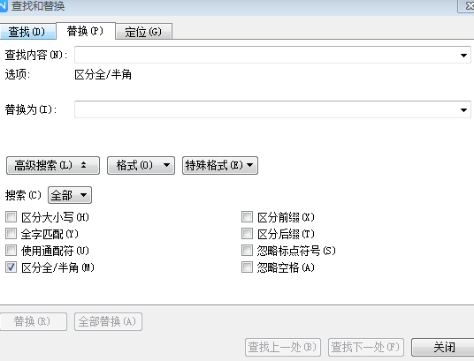Open the 格式(O) dropdown menu
Screen dimensions: 474x361
pyautogui.click(x=141, y=165)
